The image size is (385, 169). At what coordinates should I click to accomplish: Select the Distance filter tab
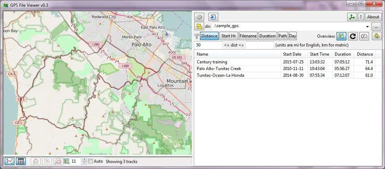point(209,36)
